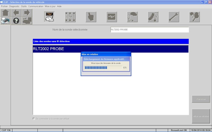212x132 pixels.
Task: Open the Outils menu
Action: tap(24, 6)
